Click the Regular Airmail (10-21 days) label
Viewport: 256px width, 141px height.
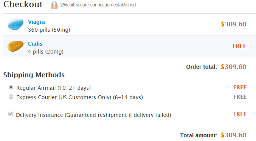coord(53,88)
